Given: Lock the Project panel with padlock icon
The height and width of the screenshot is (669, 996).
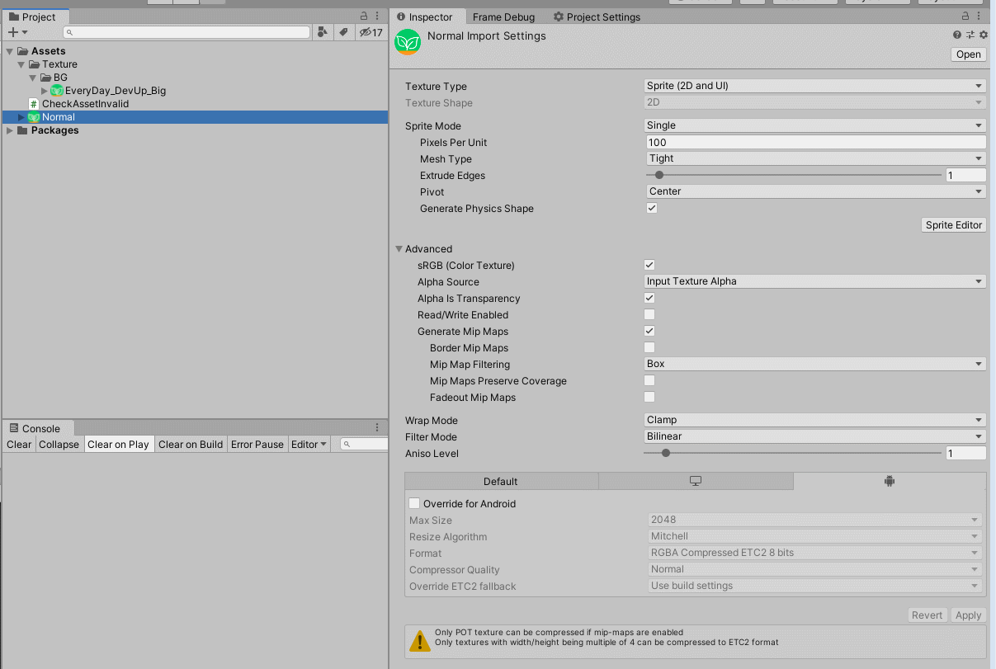Looking at the screenshot, I should coord(365,16).
